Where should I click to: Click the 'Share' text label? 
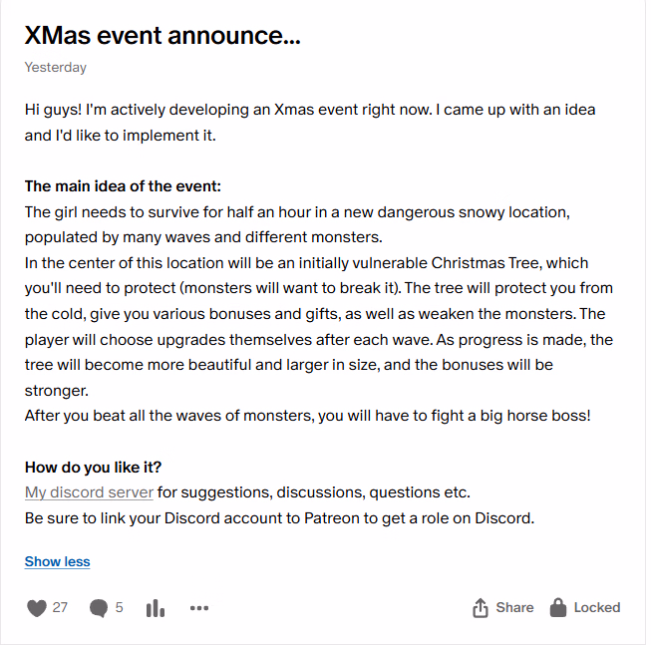pos(514,607)
